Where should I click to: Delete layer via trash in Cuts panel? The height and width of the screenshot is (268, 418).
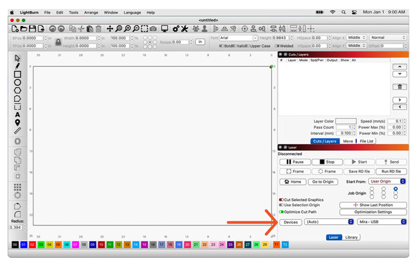(x=400, y=87)
